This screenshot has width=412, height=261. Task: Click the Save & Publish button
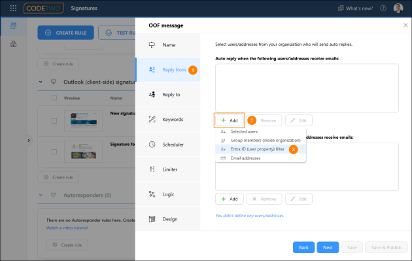386,247
